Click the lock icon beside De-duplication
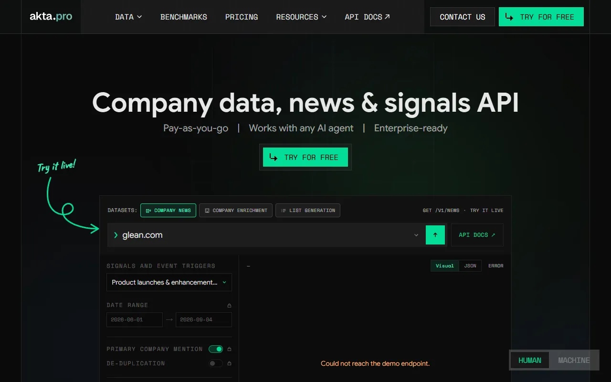This screenshot has width=611, height=382. click(x=229, y=363)
